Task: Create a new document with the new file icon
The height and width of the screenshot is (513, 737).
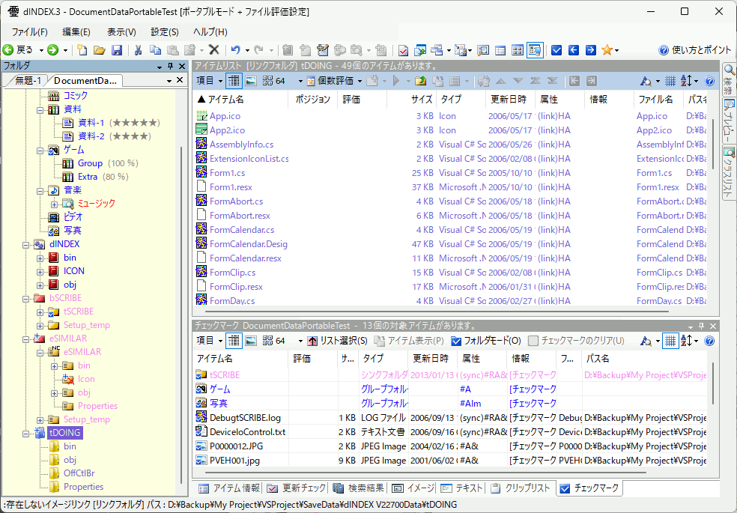Action: [x=82, y=49]
